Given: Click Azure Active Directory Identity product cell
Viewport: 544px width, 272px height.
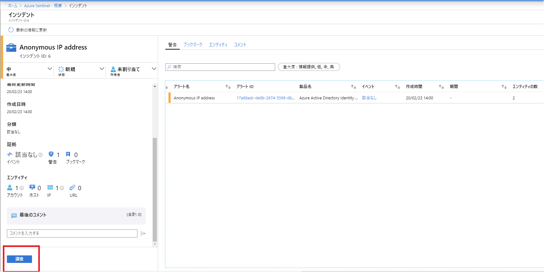Looking at the screenshot, I should (328, 98).
